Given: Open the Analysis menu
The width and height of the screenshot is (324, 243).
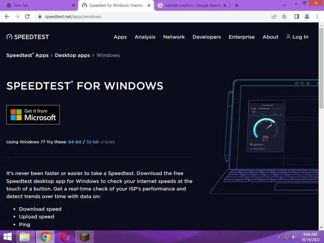Looking at the screenshot, I should pyautogui.click(x=145, y=37).
